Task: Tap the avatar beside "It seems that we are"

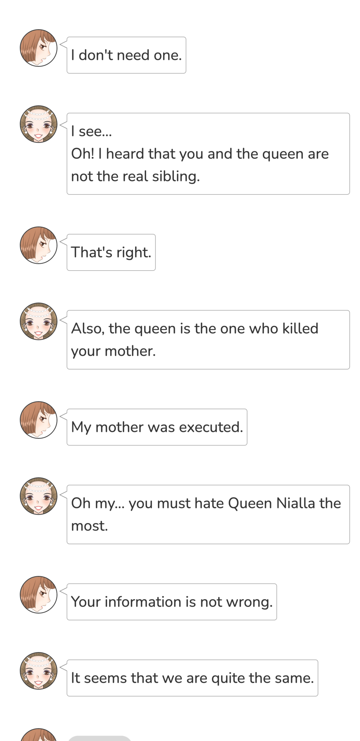Action: coord(38,671)
